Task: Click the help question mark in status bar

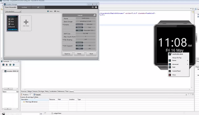Action: 41,114
